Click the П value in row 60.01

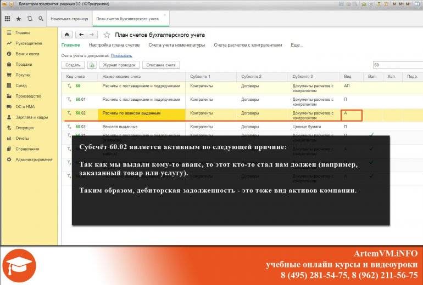pos(346,100)
